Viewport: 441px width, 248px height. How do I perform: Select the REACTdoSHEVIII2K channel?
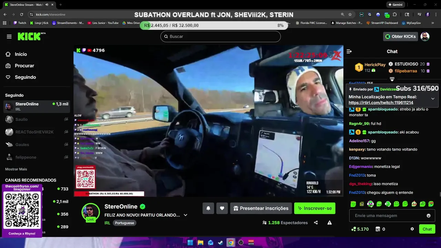(37, 132)
